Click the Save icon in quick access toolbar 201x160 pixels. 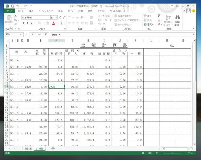[x=12, y=6]
